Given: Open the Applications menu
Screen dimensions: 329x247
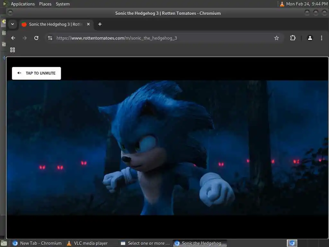Looking at the screenshot, I should tap(23, 4).
